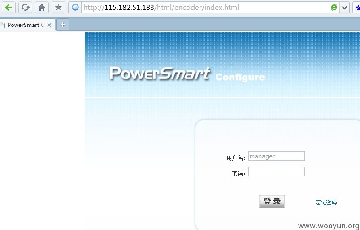This screenshot has height=230, width=360.
Task: Click the PowerSmart Configure logo
Action: (187, 74)
